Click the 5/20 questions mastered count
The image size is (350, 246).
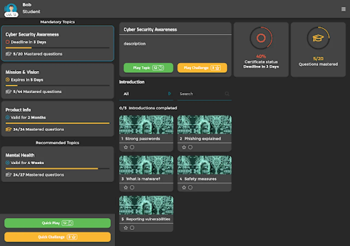[318, 59]
